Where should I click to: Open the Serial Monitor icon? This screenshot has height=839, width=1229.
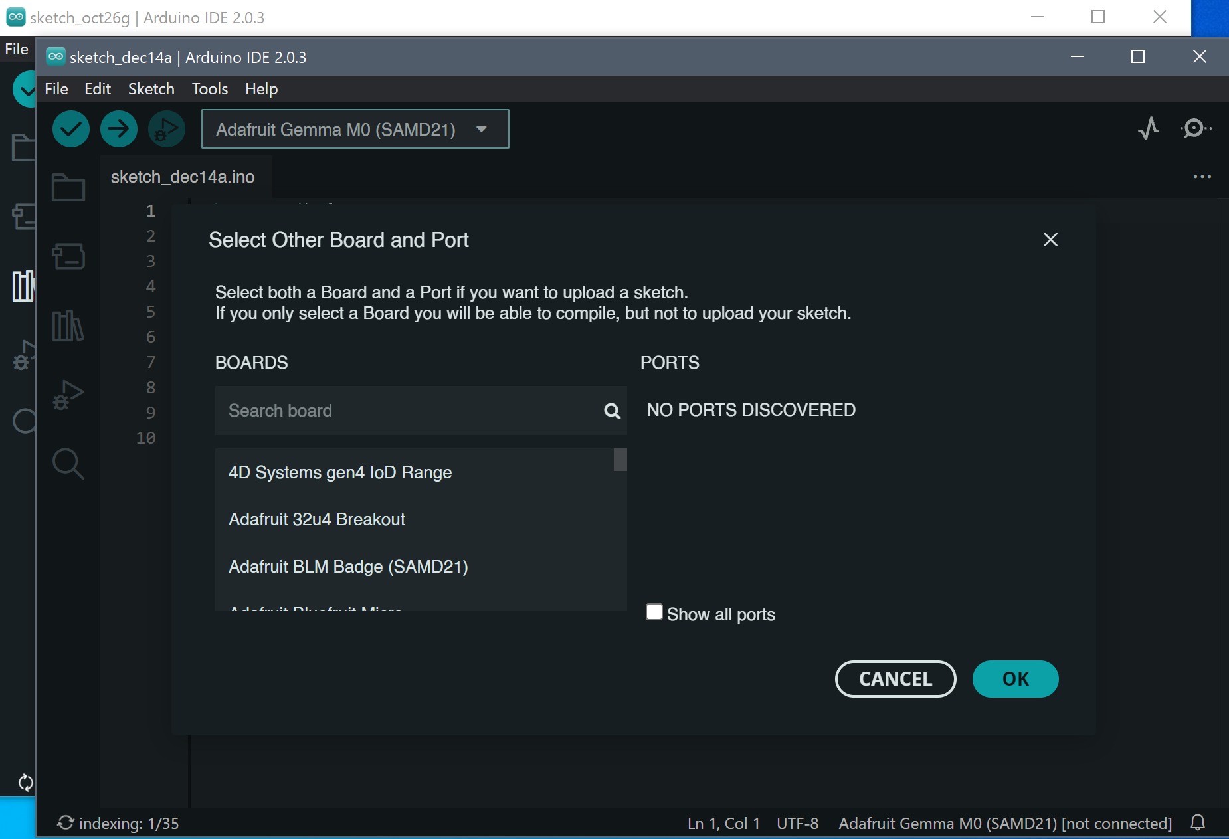[x=1194, y=129]
